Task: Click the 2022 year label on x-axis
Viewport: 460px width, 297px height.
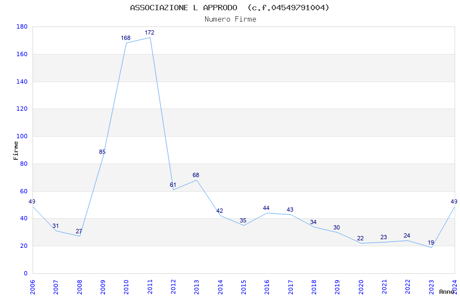Action: click(408, 287)
